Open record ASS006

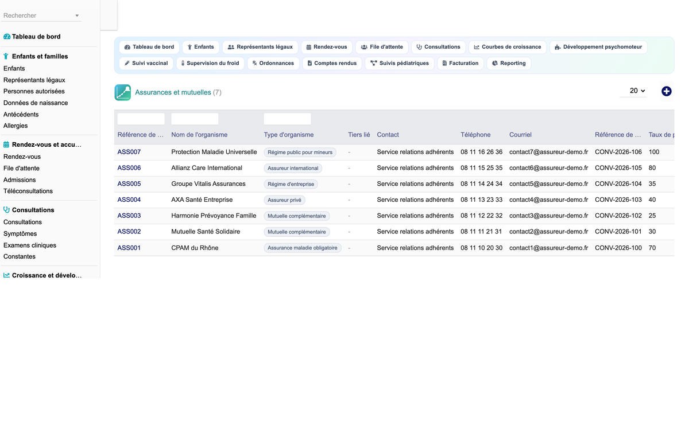pos(129,168)
